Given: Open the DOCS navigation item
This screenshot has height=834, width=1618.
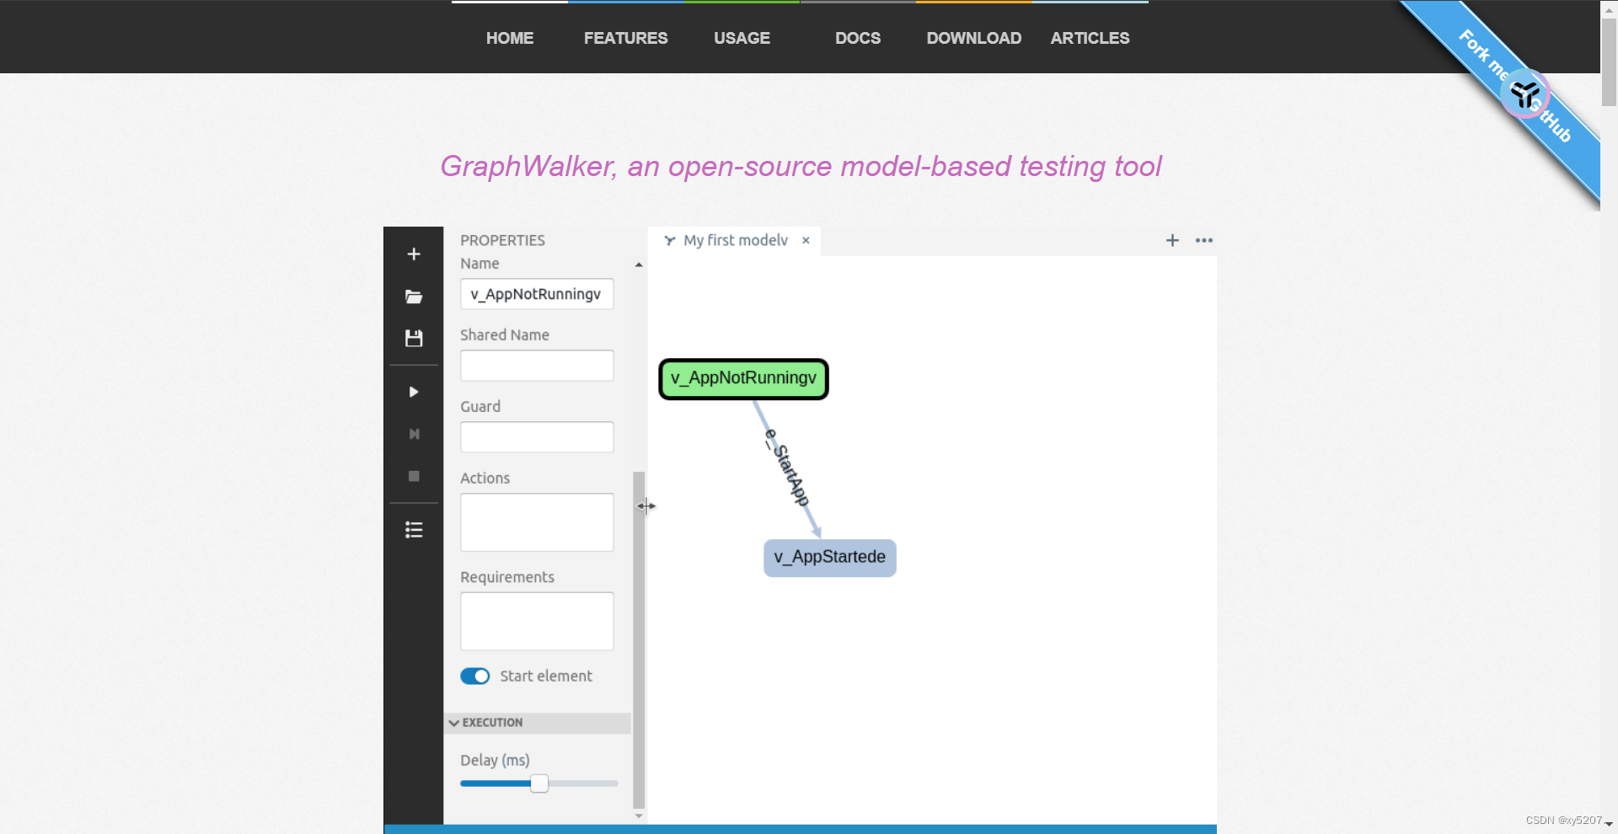Looking at the screenshot, I should click(x=858, y=38).
